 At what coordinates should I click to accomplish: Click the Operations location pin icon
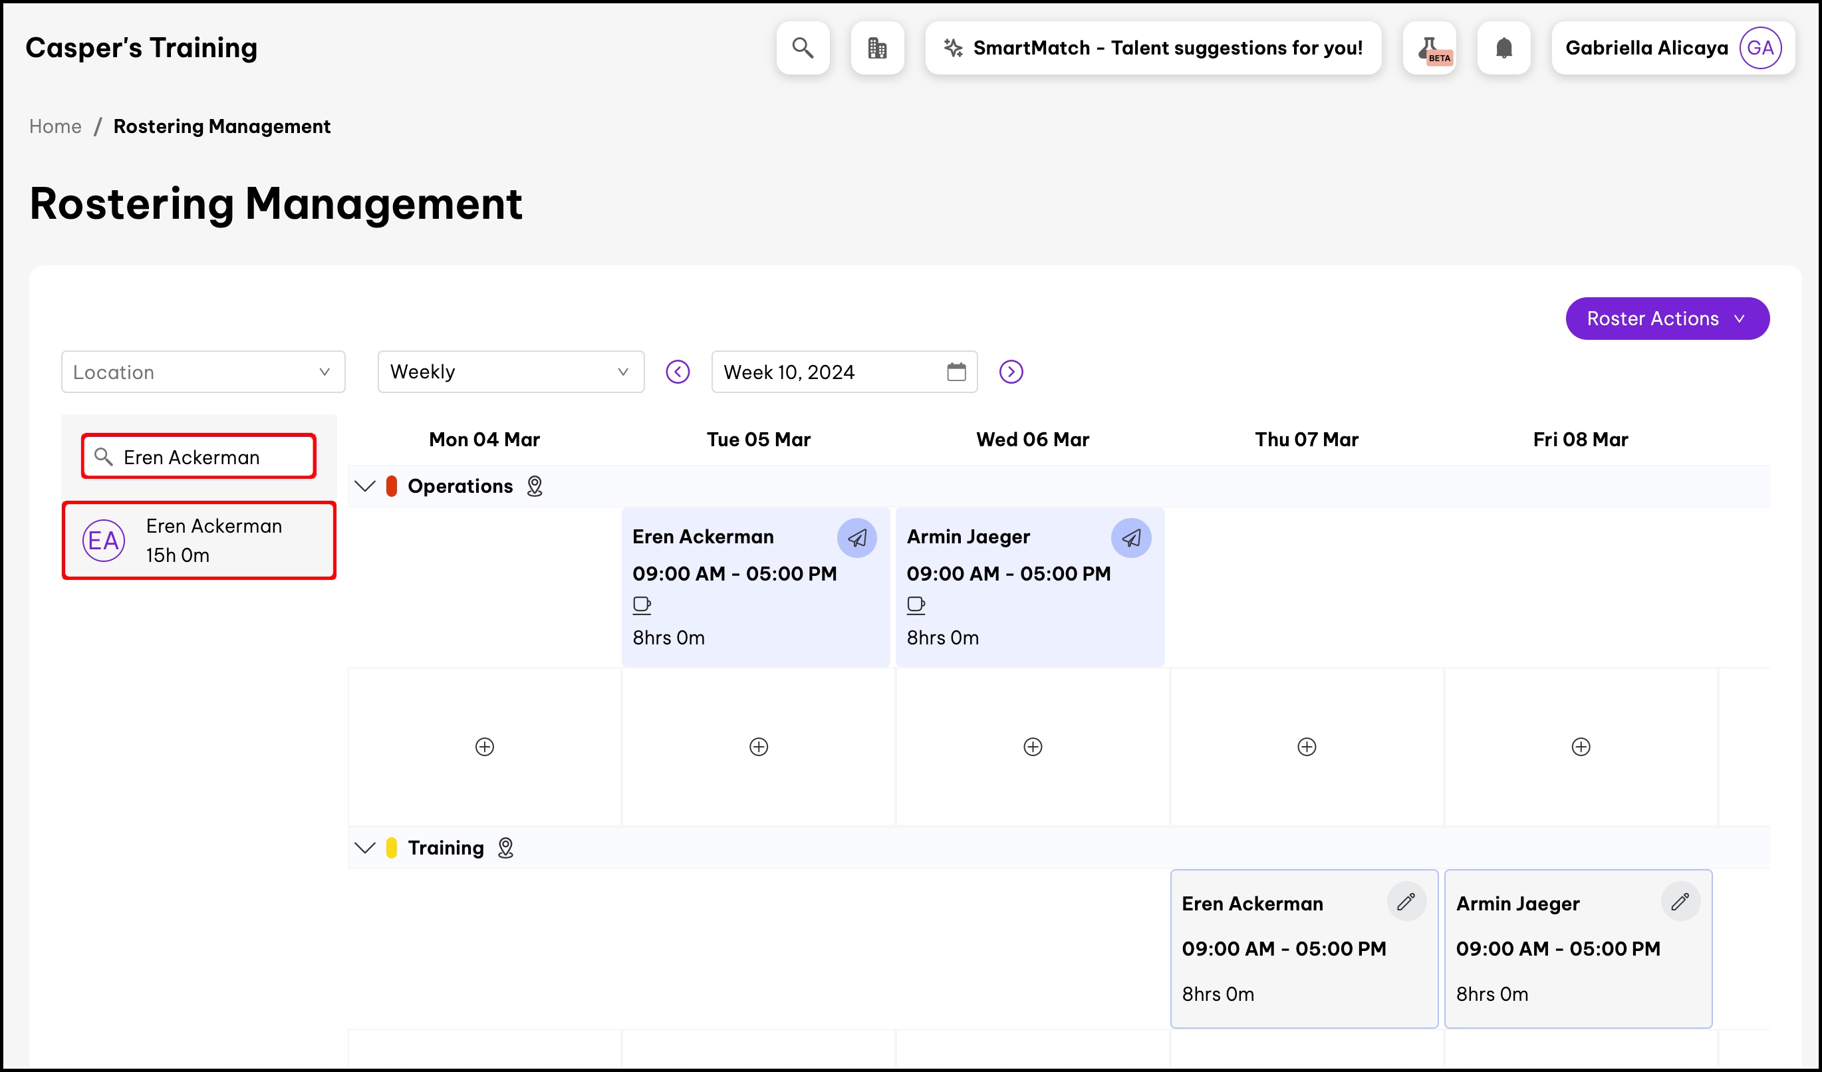pyautogui.click(x=535, y=485)
